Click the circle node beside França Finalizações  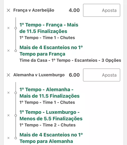16,28
